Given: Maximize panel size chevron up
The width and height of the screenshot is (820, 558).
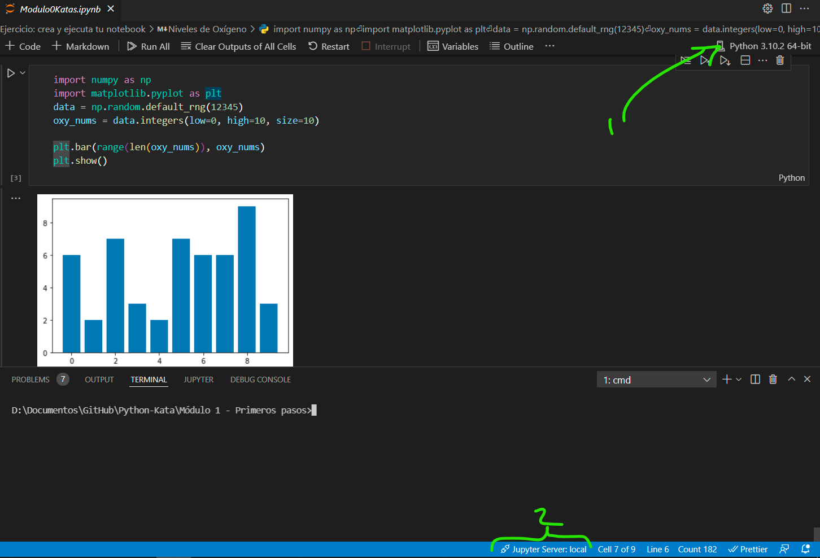Looking at the screenshot, I should [792, 379].
